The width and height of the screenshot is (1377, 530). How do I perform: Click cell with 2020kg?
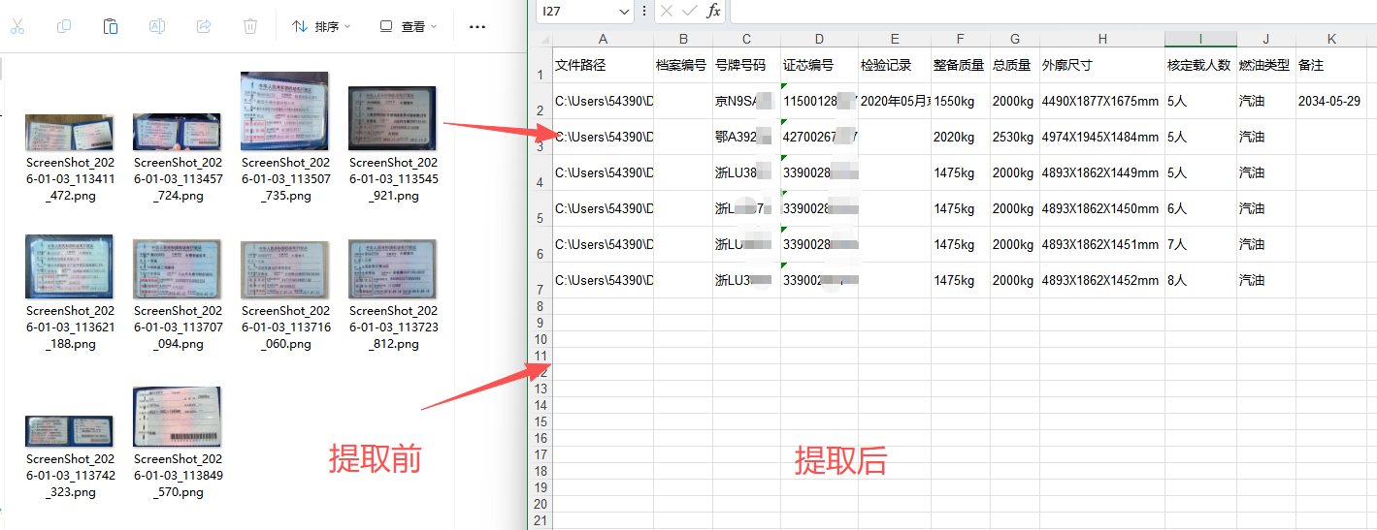pos(960,137)
